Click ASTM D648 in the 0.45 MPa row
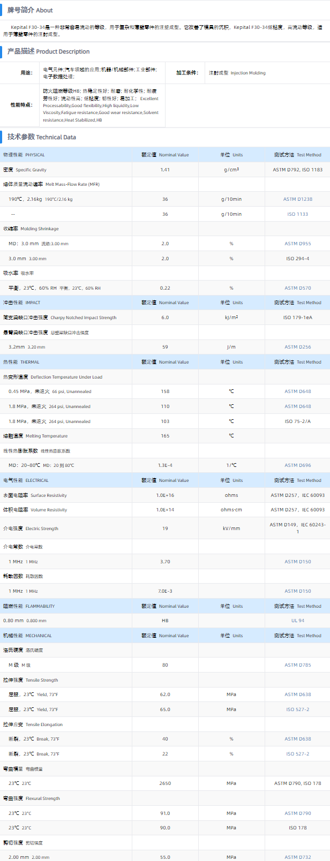Screen dimensions: 330x861 pos(298,391)
